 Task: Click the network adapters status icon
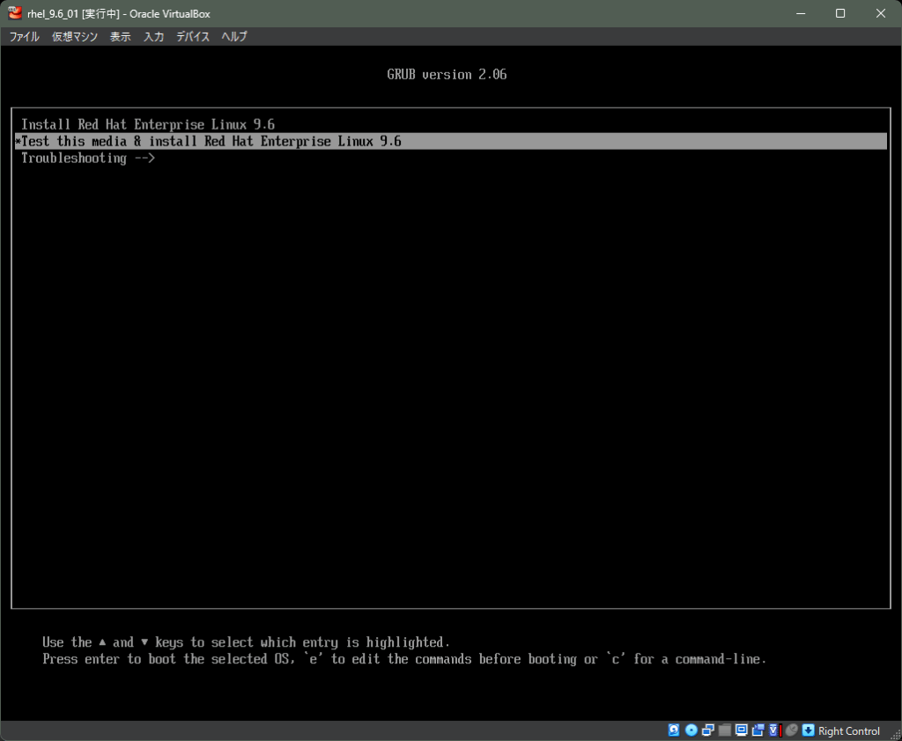pyautogui.click(x=708, y=730)
